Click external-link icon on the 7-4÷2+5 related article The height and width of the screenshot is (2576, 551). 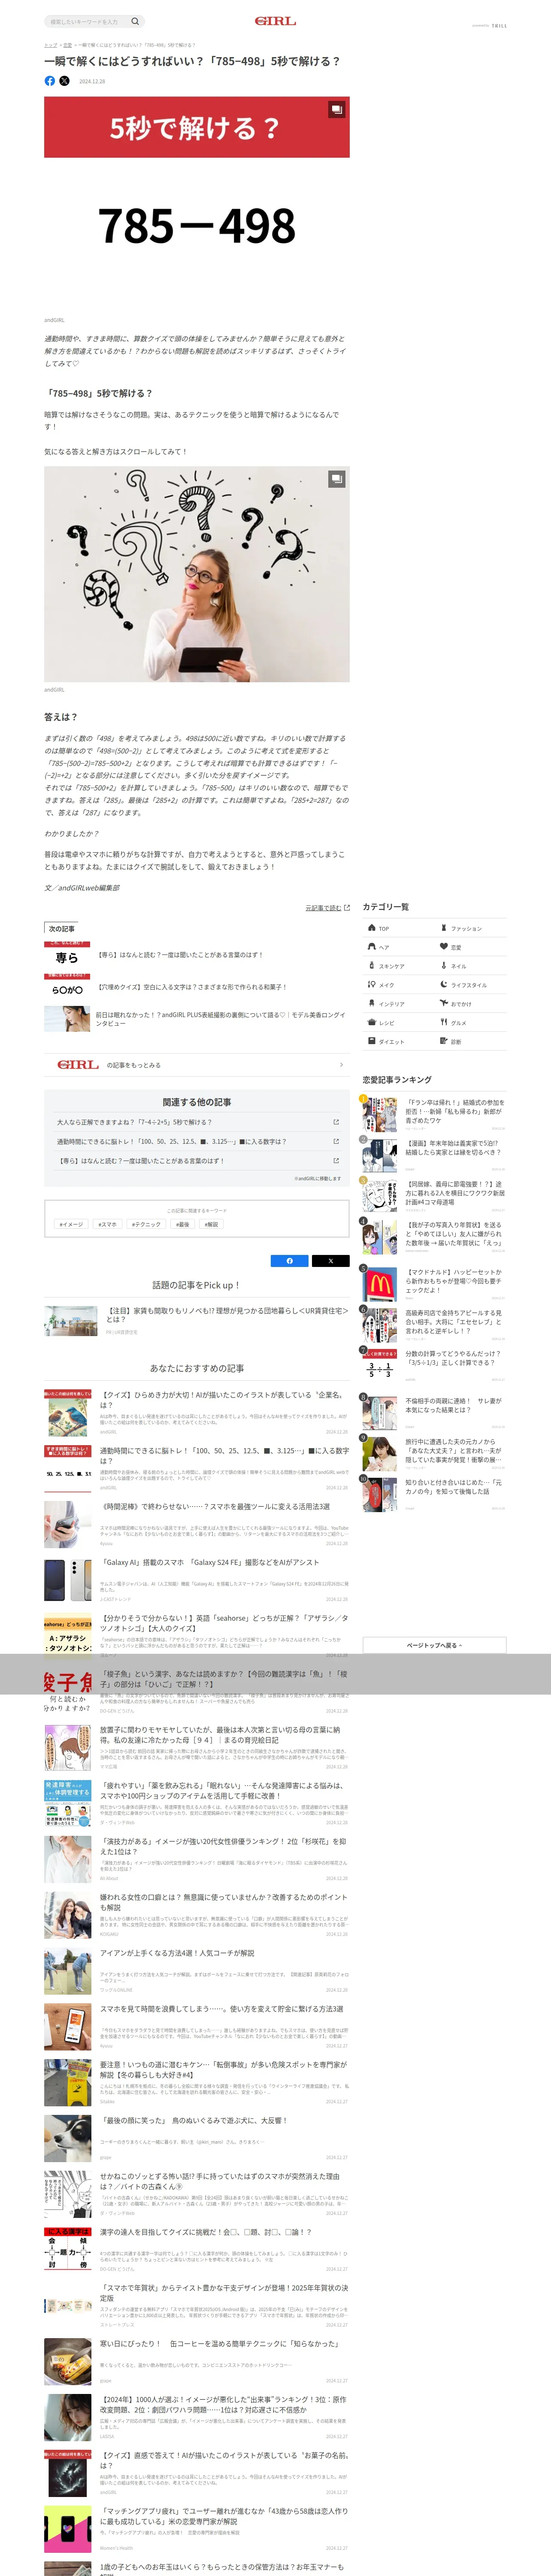336,1122
